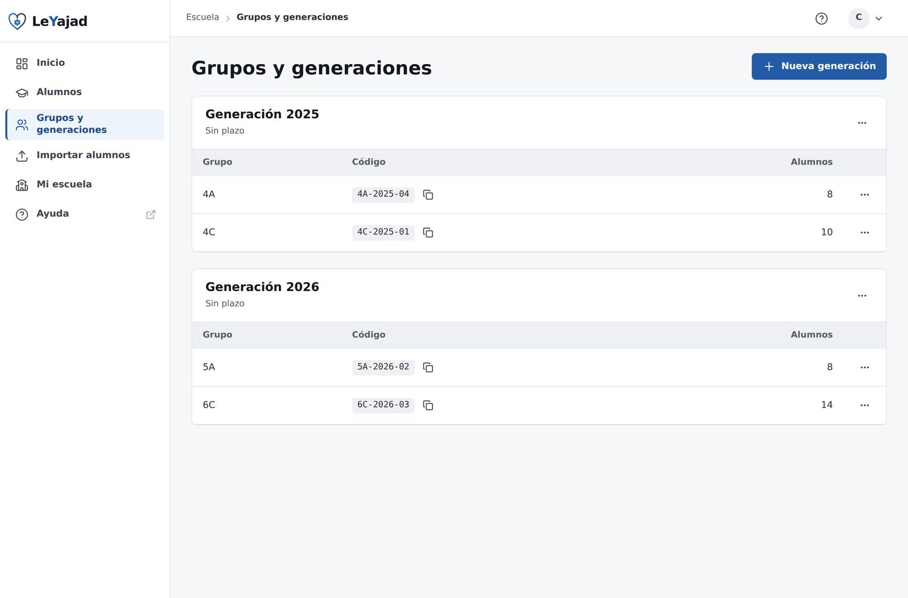Click the plus icon on Nueva generación

click(769, 67)
